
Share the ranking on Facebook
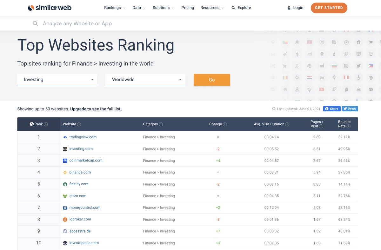332,109
